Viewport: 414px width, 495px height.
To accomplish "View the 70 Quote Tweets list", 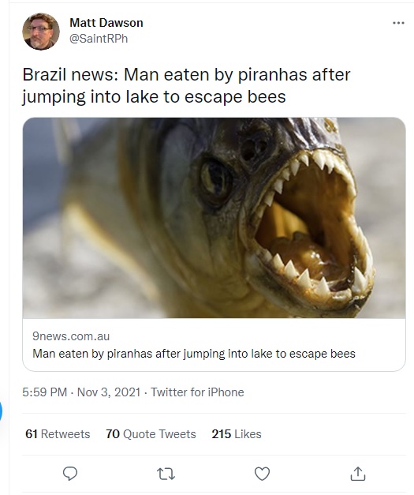I will (x=151, y=434).
